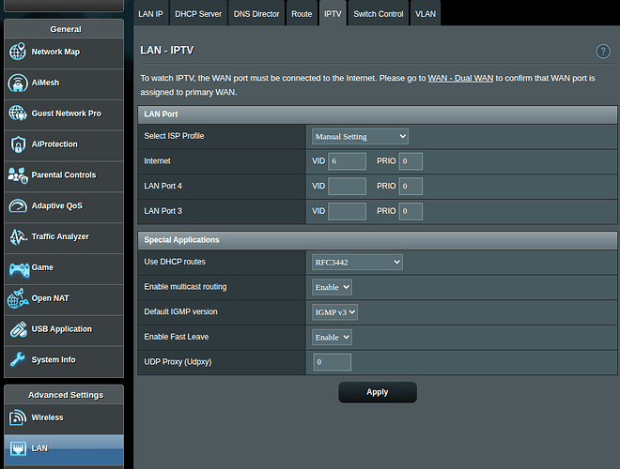Click the Internet PRIO input field
This screenshot has width=620, height=469.
411,161
